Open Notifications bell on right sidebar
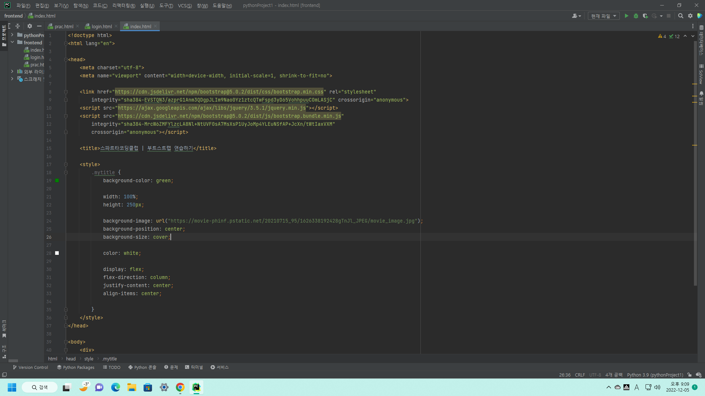This screenshot has height=396, width=705. (x=701, y=98)
